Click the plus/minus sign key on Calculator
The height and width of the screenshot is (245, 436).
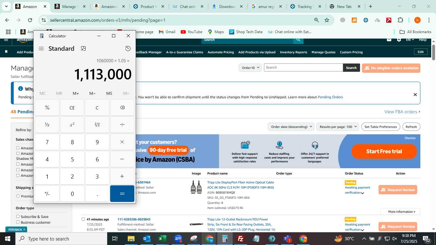[47, 194]
